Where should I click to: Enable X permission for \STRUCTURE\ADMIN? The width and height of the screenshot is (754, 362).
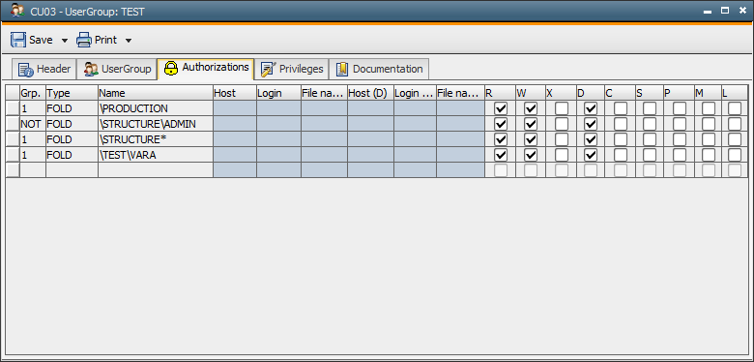(x=562, y=124)
